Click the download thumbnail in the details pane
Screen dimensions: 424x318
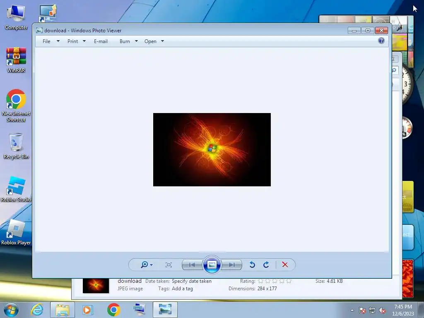pos(96,286)
